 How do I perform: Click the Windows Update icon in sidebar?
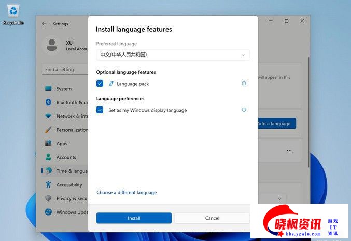[48, 212]
